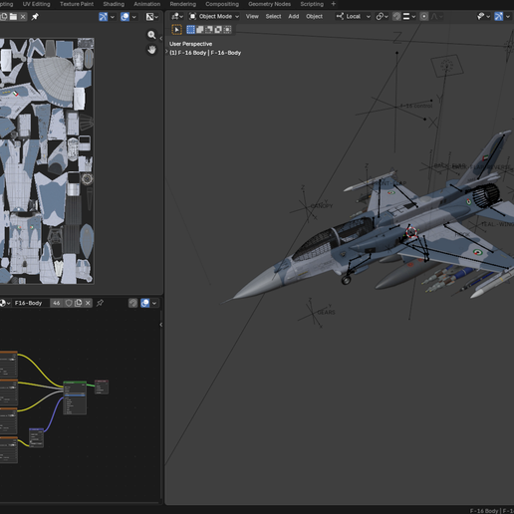Choose Extend selection mode icon
514x514 pixels.
click(200, 30)
